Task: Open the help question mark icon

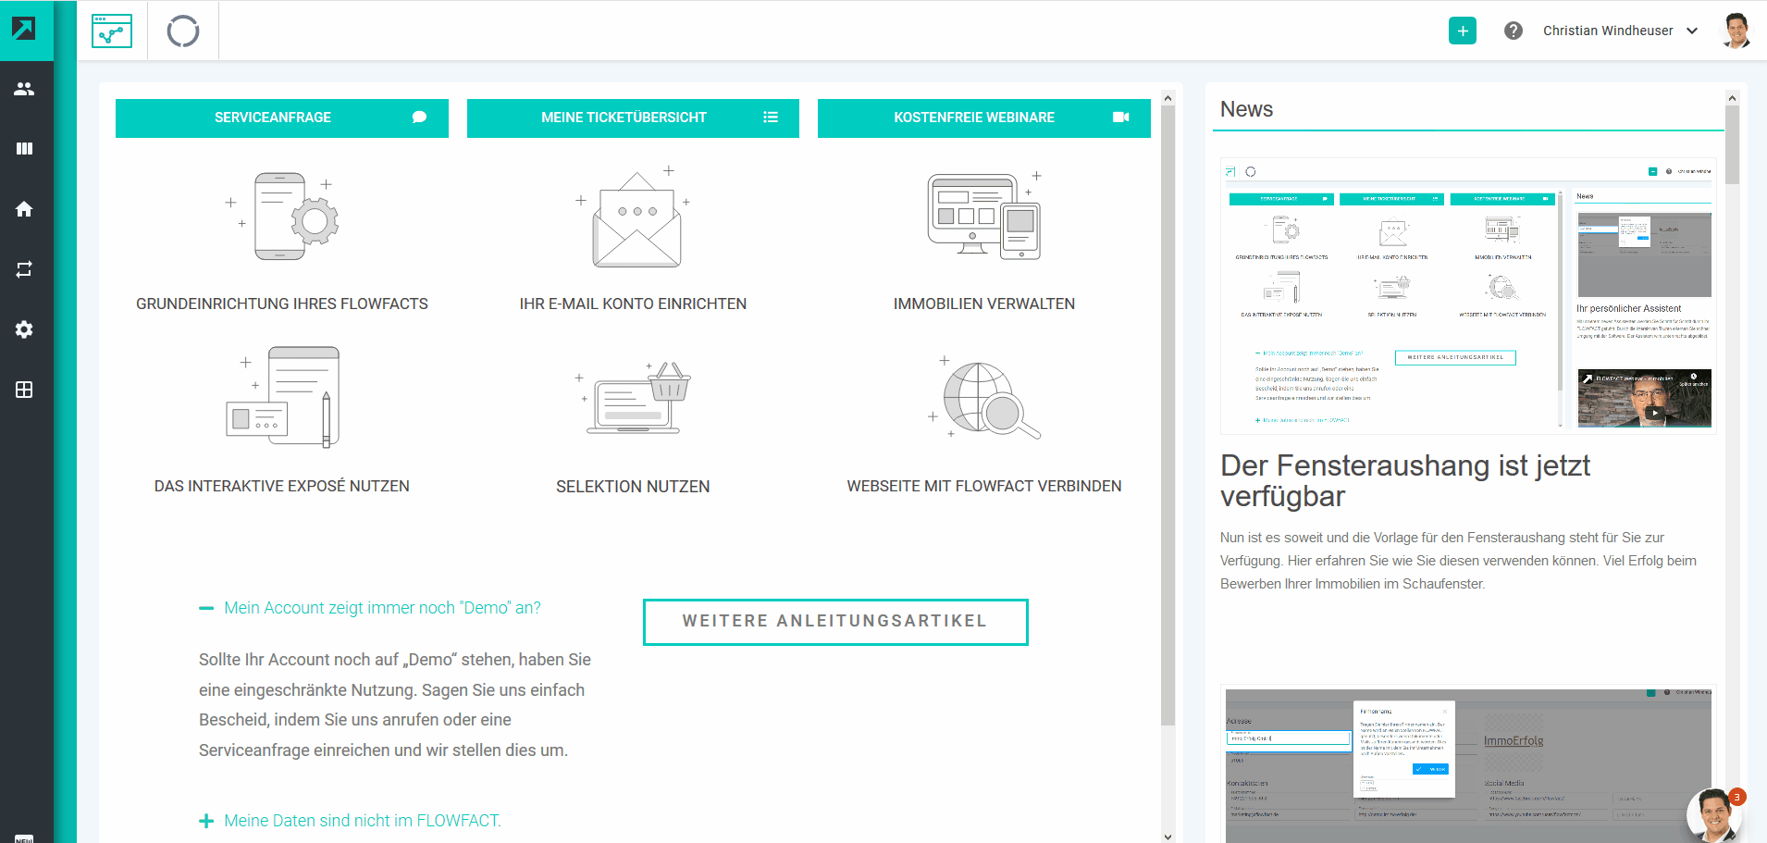Action: click(x=1514, y=31)
